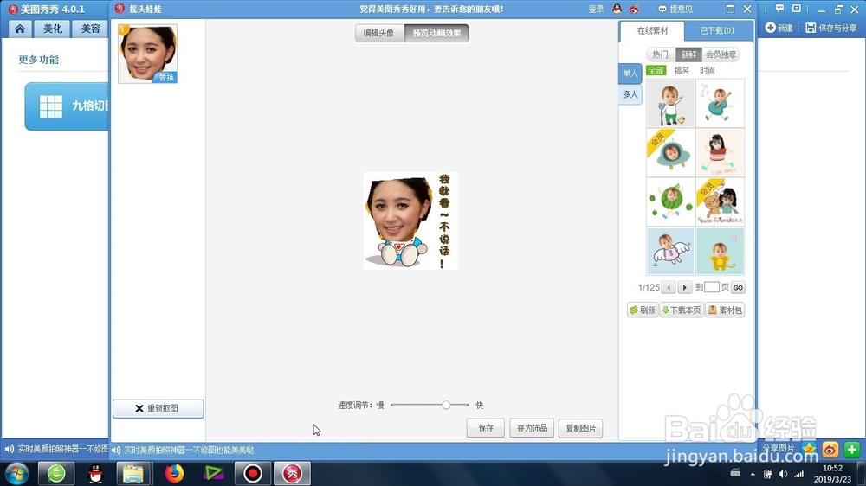Switch to the 美化 tab
866x486 pixels.
pyautogui.click(x=53, y=29)
